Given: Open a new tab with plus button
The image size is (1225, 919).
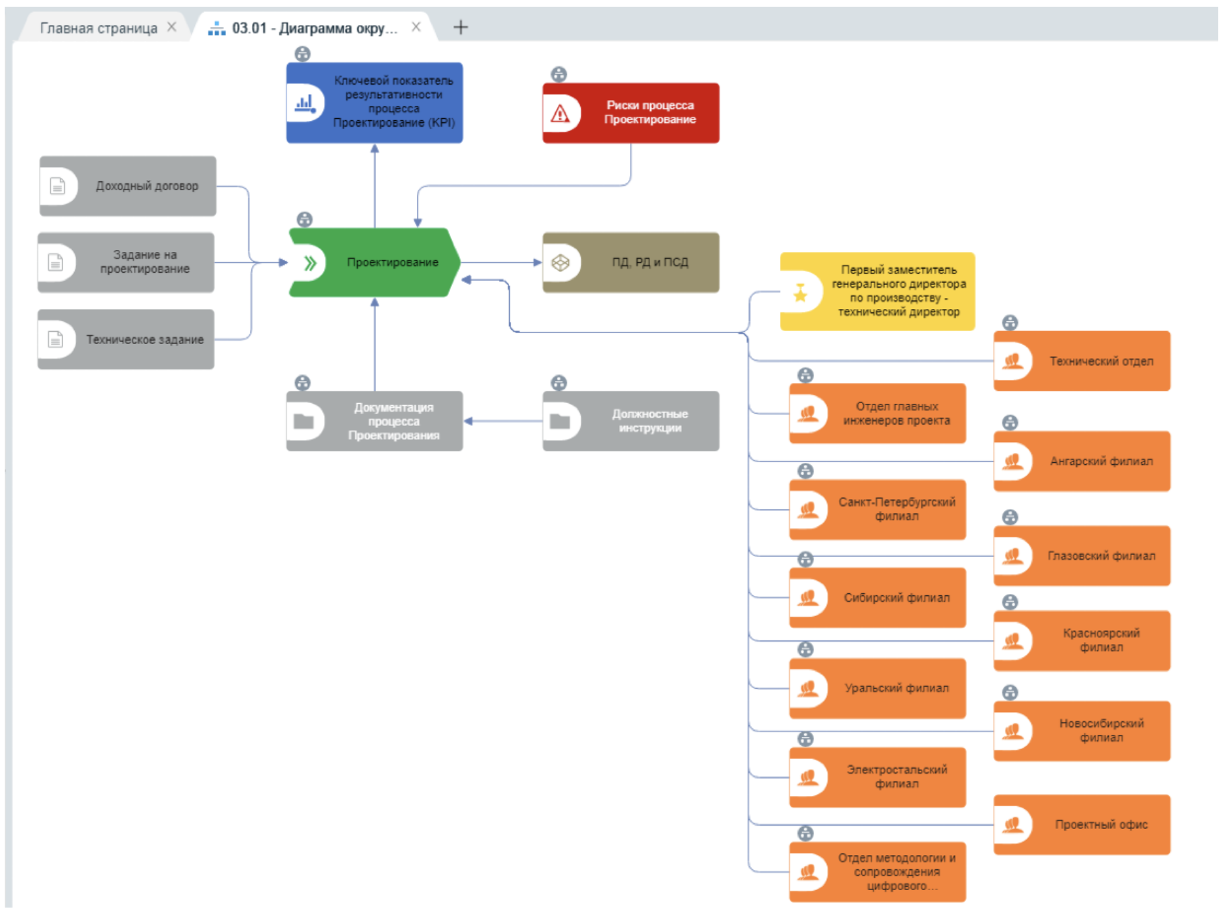Looking at the screenshot, I should tap(461, 28).
